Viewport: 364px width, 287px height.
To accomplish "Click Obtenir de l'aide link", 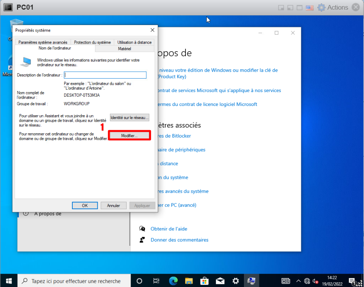I will tap(169, 229).
